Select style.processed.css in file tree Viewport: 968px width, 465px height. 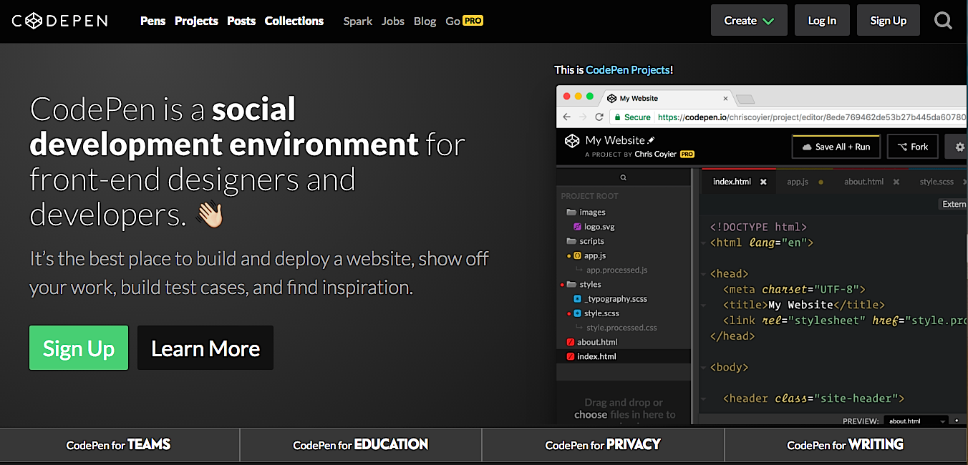pos(621,328)
